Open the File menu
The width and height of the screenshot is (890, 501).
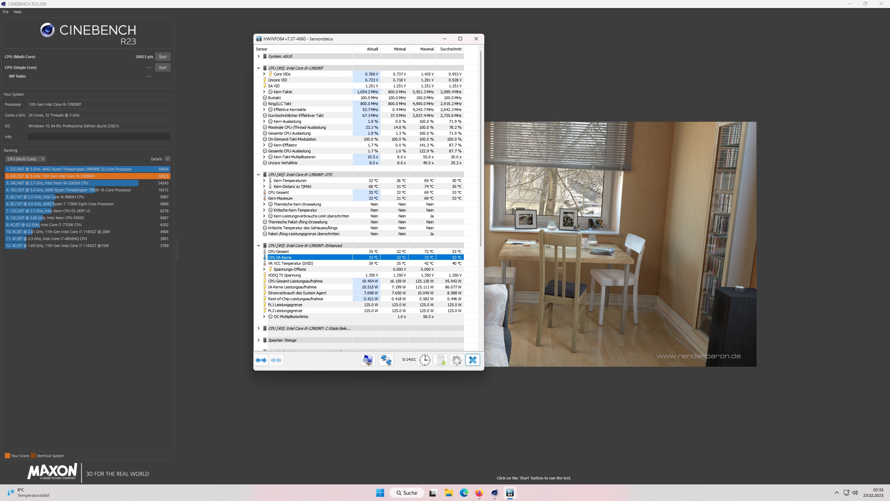pos(6,12)
